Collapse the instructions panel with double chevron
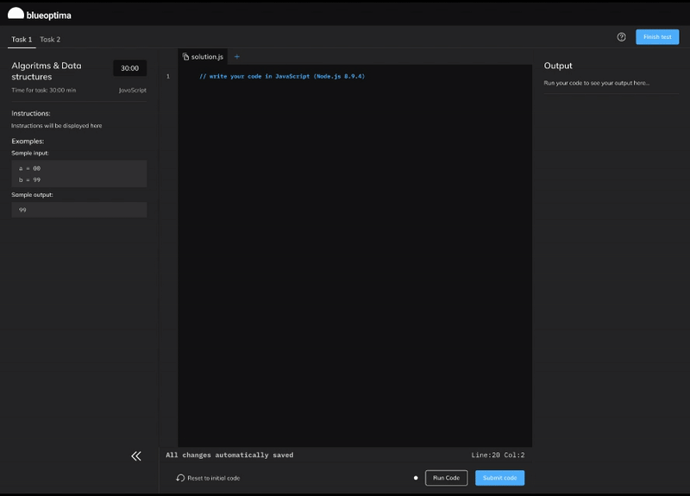Viewport: 690px width, 496px height. point(136,456)
